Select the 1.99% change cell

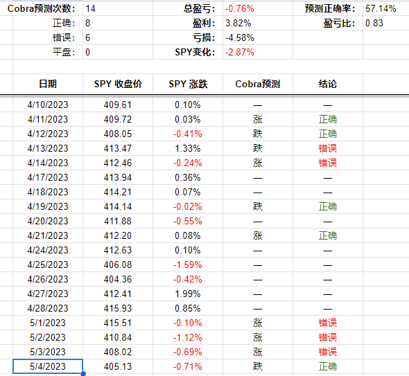[188, 294]
